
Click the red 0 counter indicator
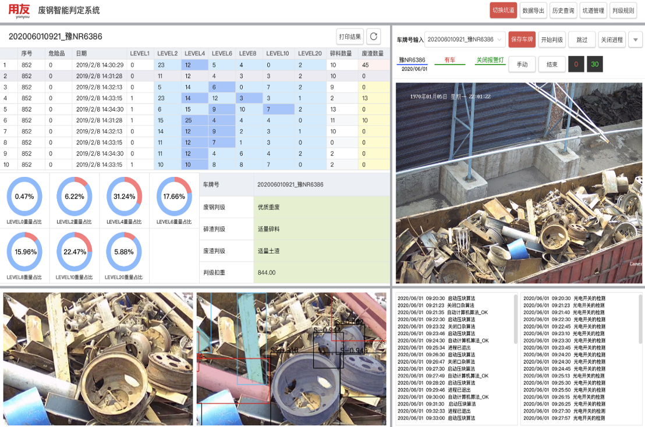(x=576, y=65)
